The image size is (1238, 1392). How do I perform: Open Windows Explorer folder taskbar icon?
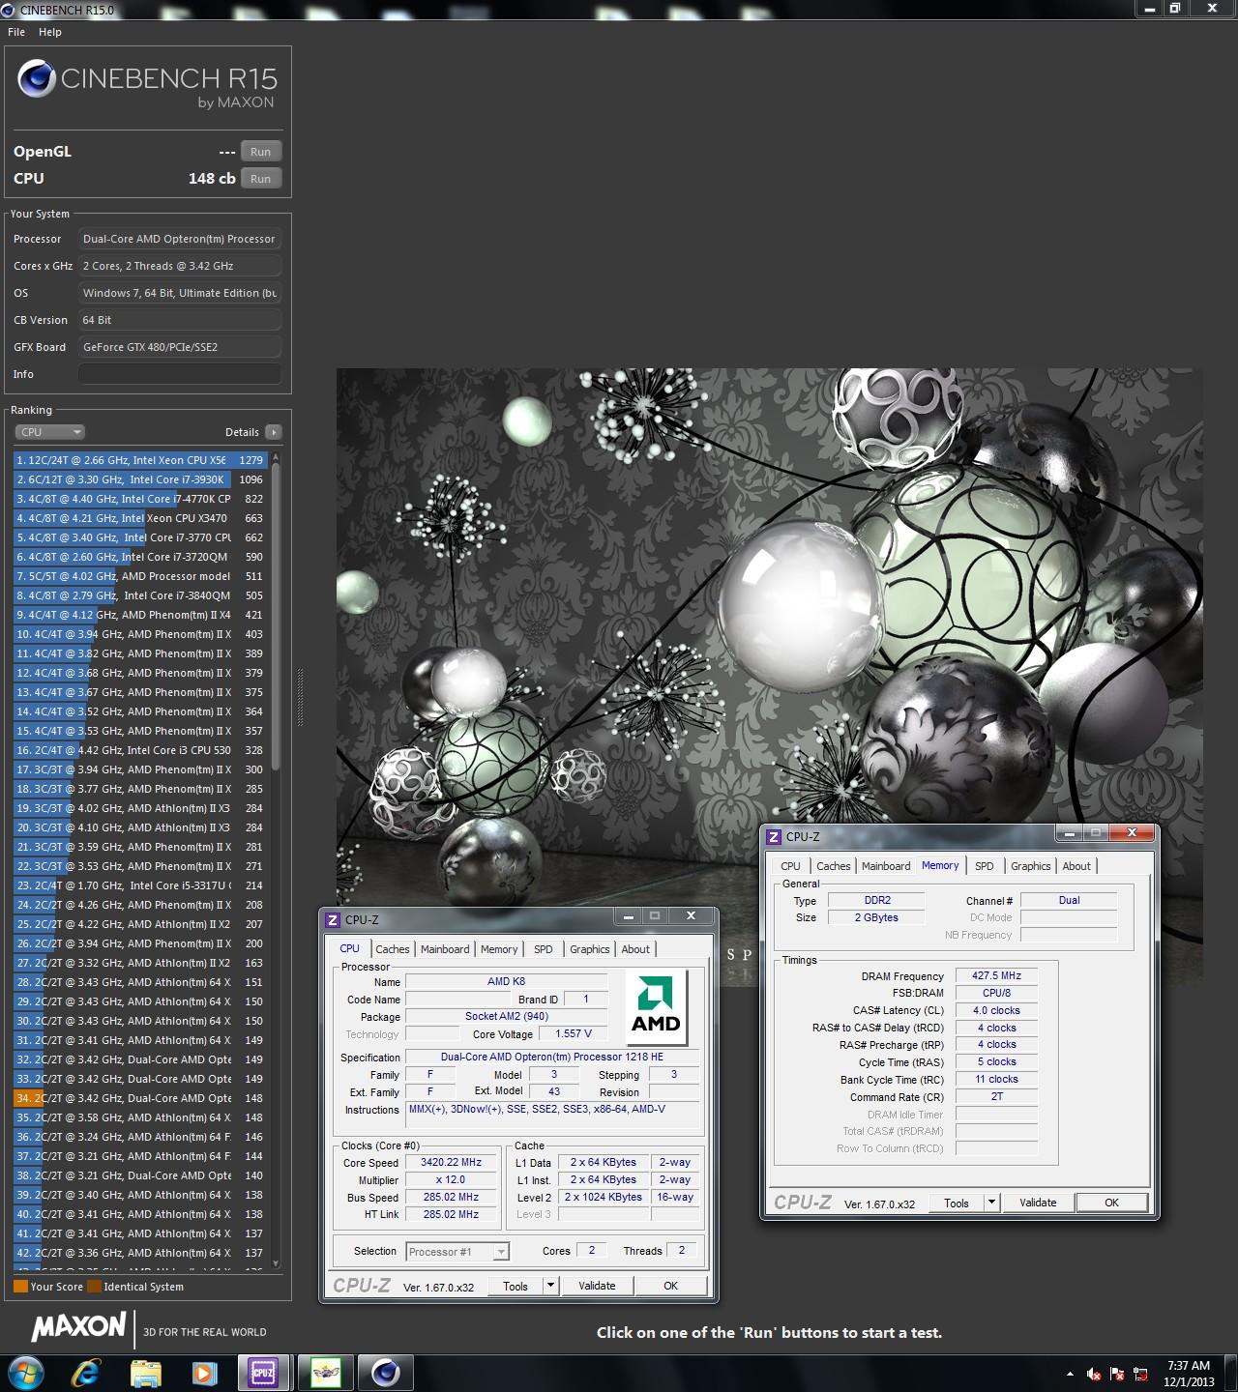(x=145, y=1373)
